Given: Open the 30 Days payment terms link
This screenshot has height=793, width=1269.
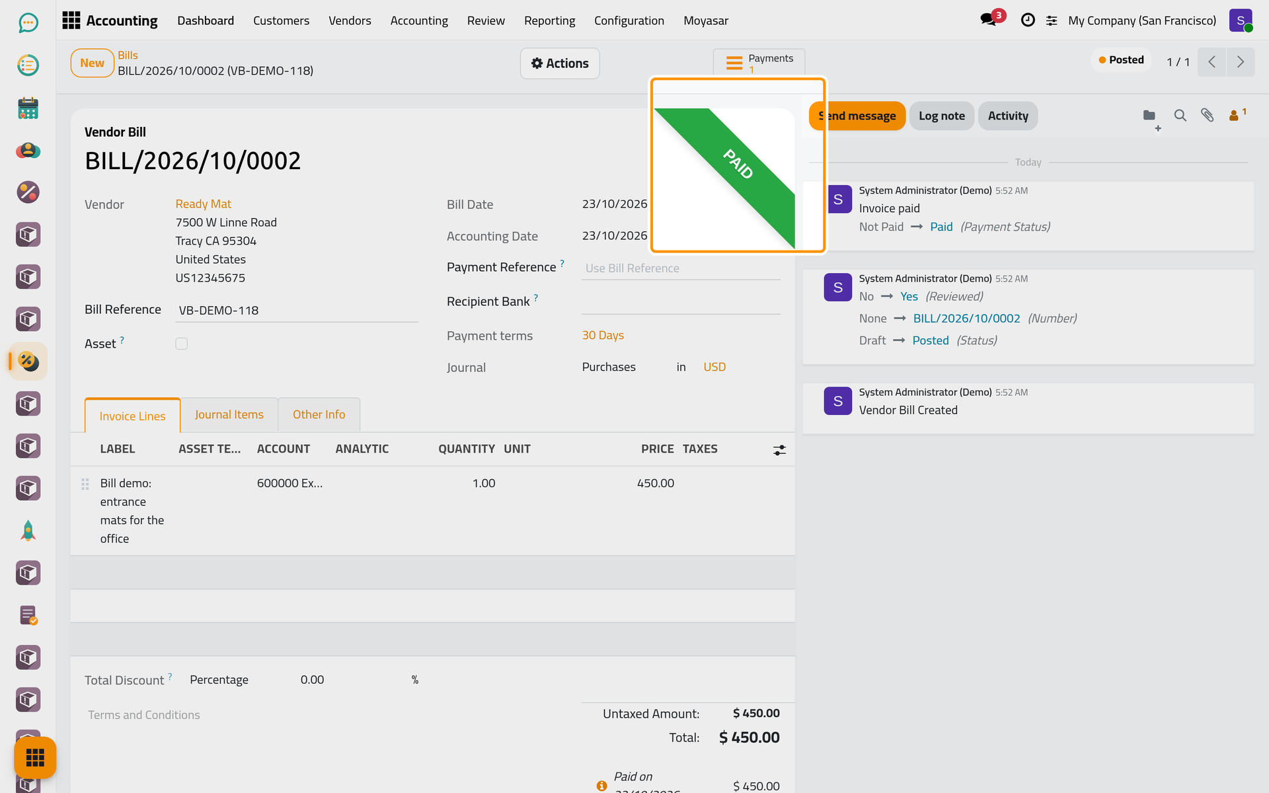Looking at the screenshot, I should click(603, 335).
